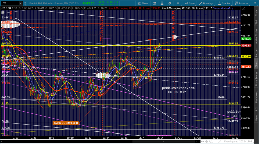
Task: Click the $3902.01 level label
Action: [219, 57]
